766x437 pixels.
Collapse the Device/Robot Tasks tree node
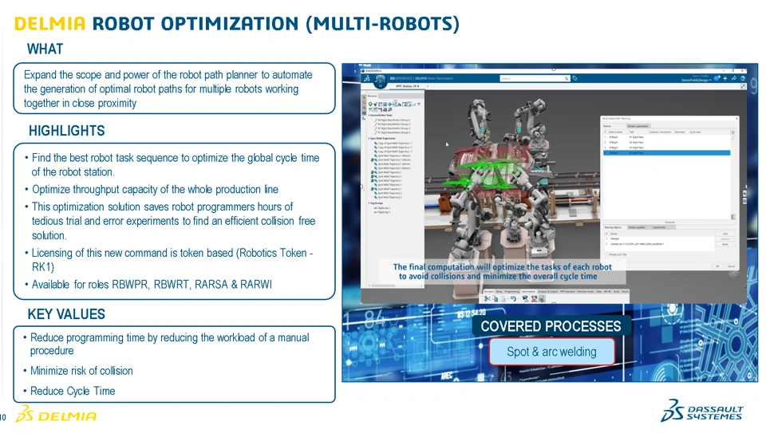[x=369, y=116]
